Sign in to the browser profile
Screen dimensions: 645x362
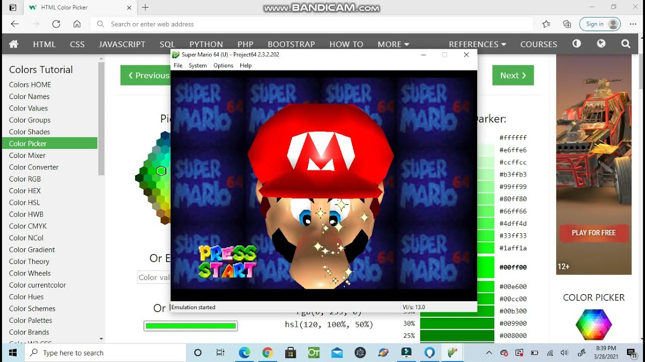(600, 24)
